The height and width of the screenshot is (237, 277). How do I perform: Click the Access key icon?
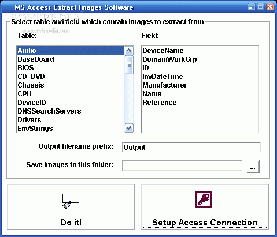[x=204, y=200]
